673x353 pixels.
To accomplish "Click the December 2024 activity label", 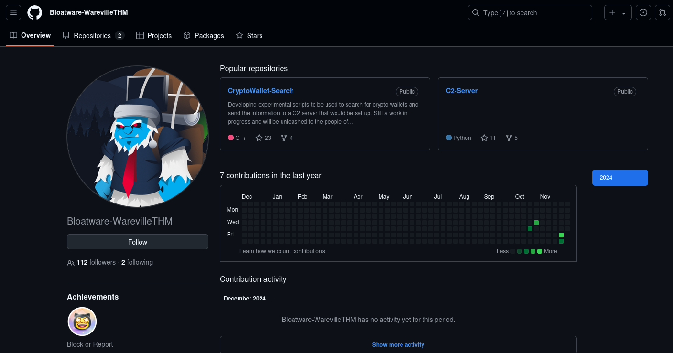I will tap(245, 299).
